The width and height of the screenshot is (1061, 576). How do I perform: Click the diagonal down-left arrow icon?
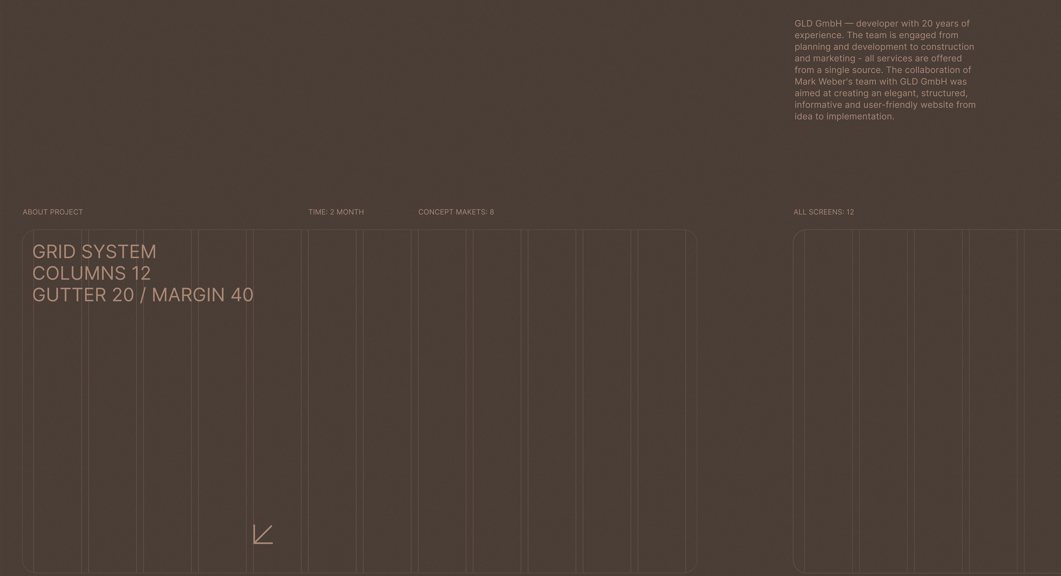(263, 534)
